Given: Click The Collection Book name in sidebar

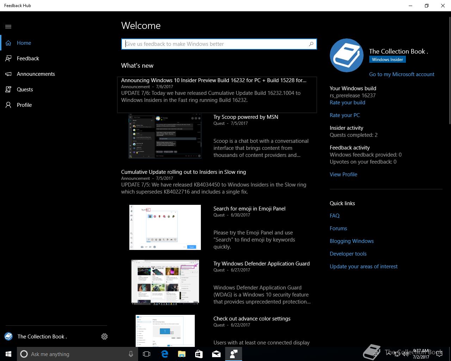Looking at the screenshot, I should (42, 337).
